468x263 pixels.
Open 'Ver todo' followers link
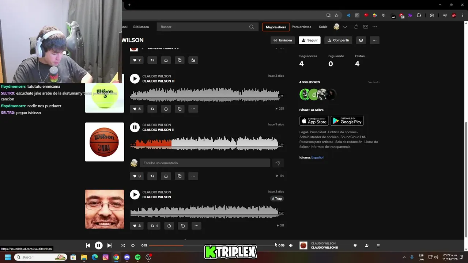[x=374, y=83]
